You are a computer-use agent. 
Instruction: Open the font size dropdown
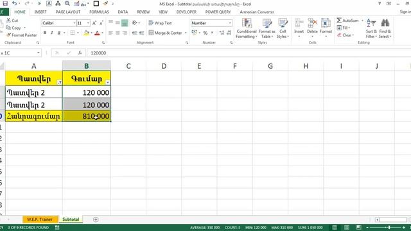tap(88, 23)
